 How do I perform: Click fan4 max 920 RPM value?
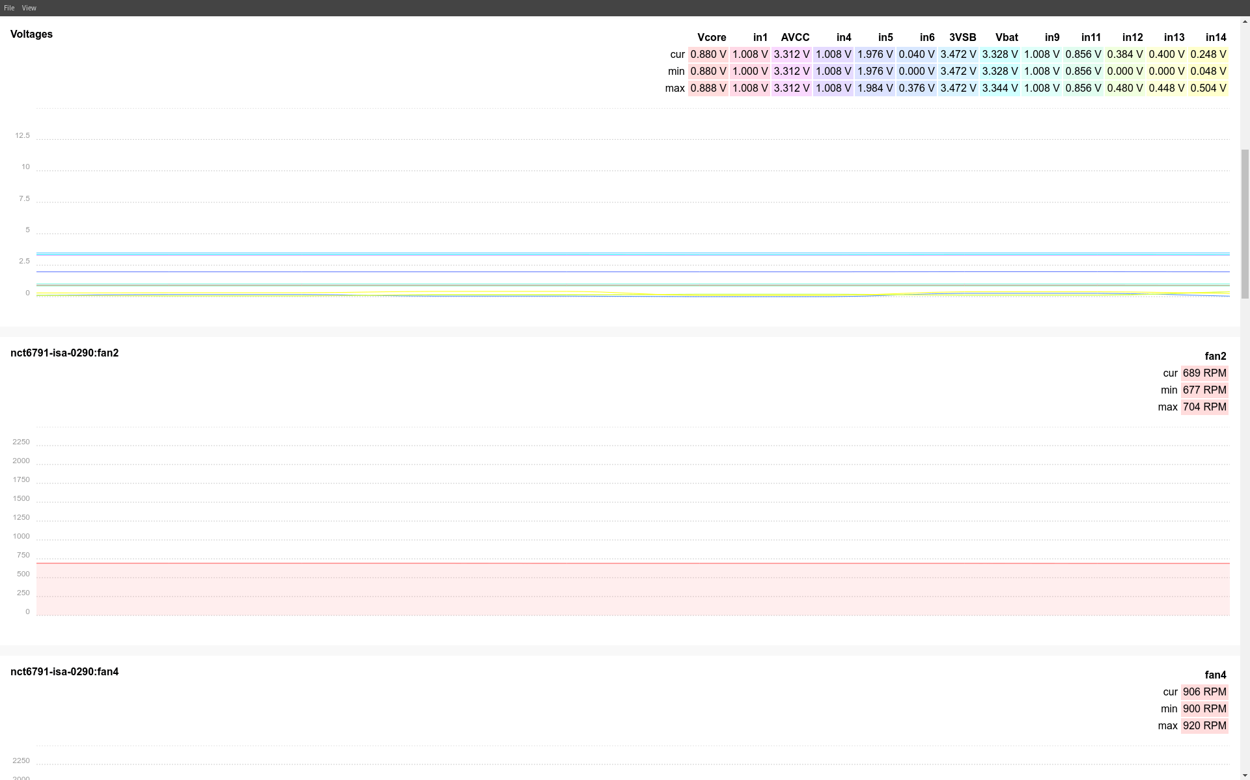pos(1204,726)
